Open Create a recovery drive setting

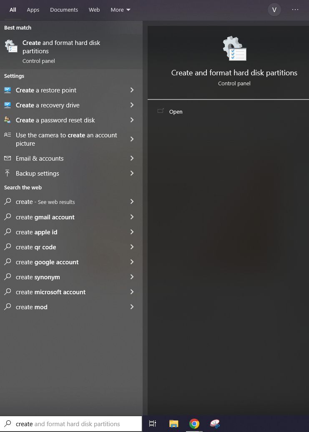(x=71, y=105)
